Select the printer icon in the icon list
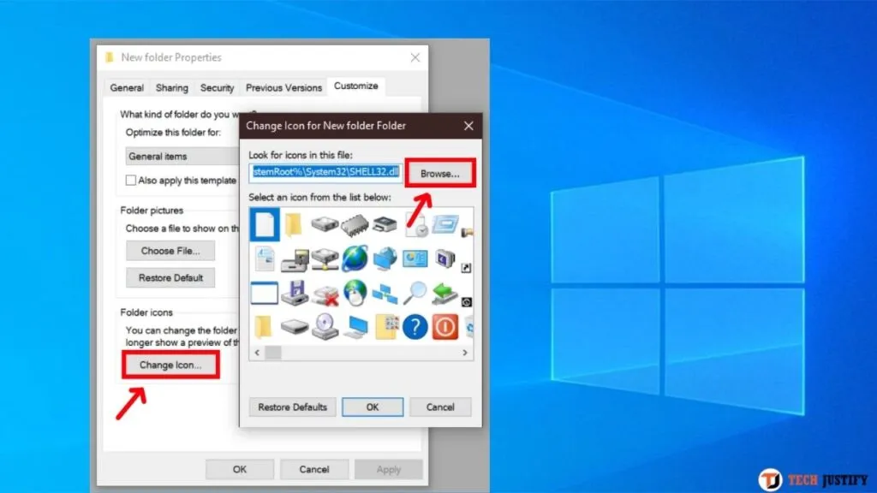877x493 pixels. coord(384,223)
